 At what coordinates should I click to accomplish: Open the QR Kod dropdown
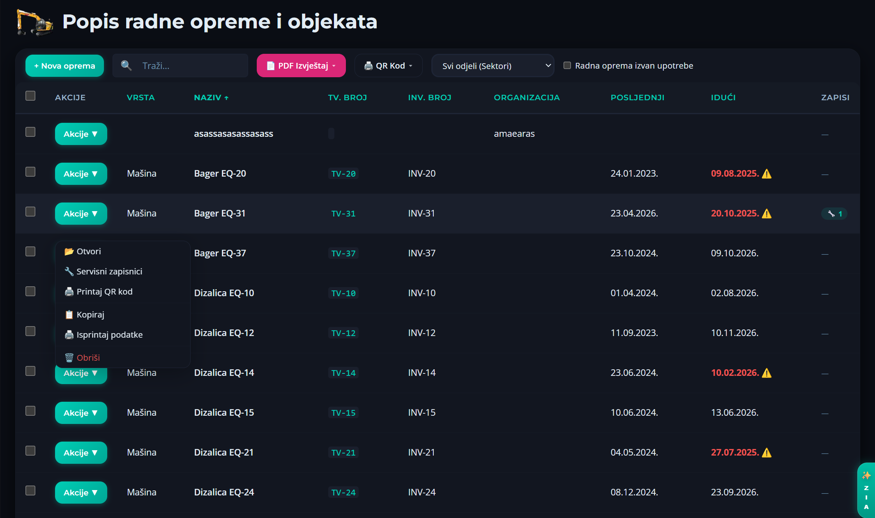pos(388,66)
